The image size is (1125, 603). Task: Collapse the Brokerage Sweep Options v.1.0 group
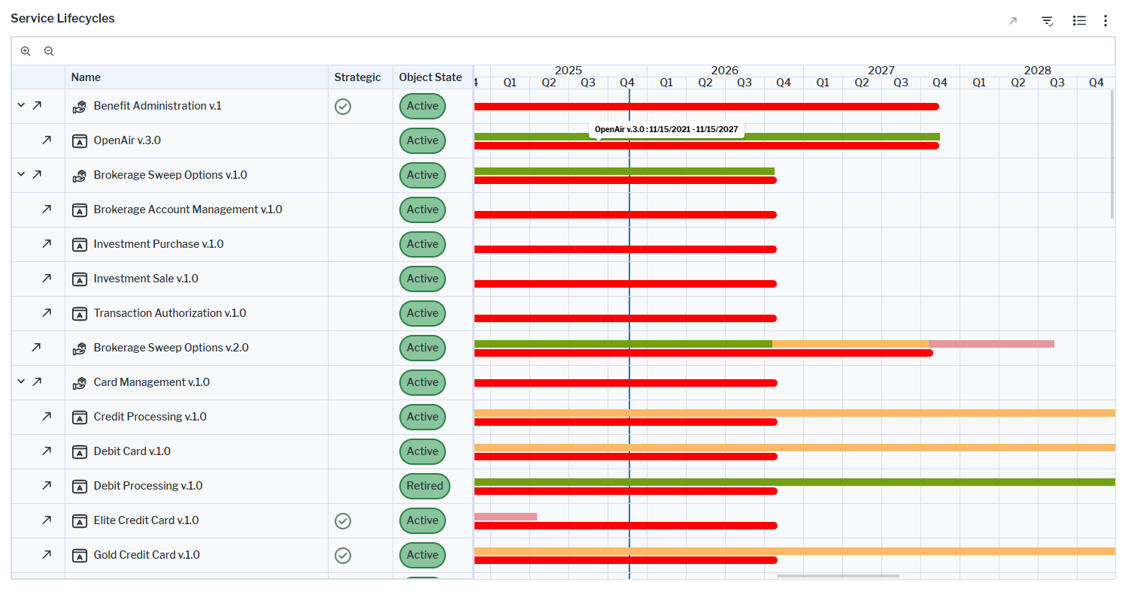coord(21,175)
